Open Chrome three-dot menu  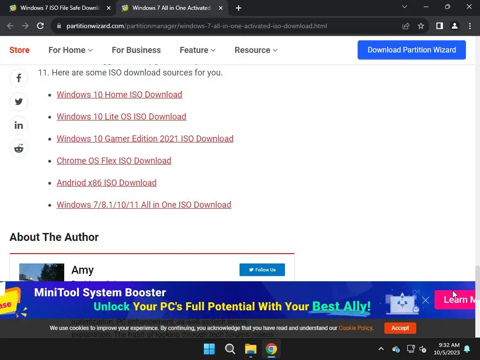point(470,26)
